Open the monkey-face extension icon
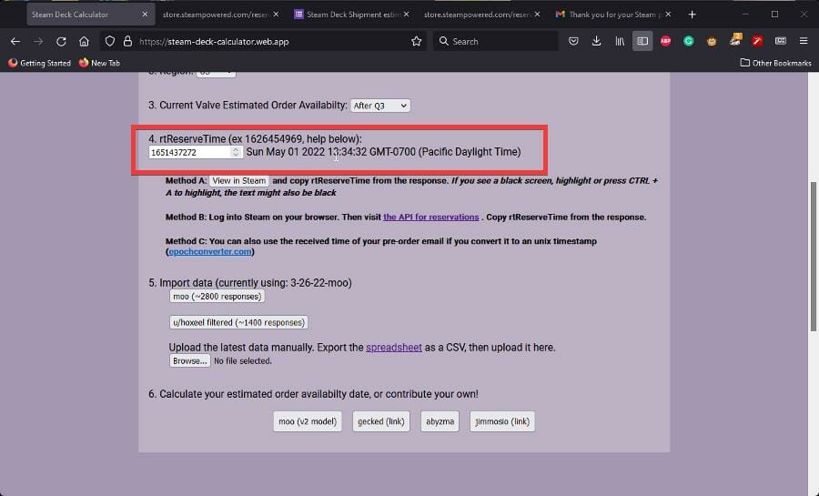Image resolution: width=819 pixels, height=496 pixels. click(x=712, y=41)
